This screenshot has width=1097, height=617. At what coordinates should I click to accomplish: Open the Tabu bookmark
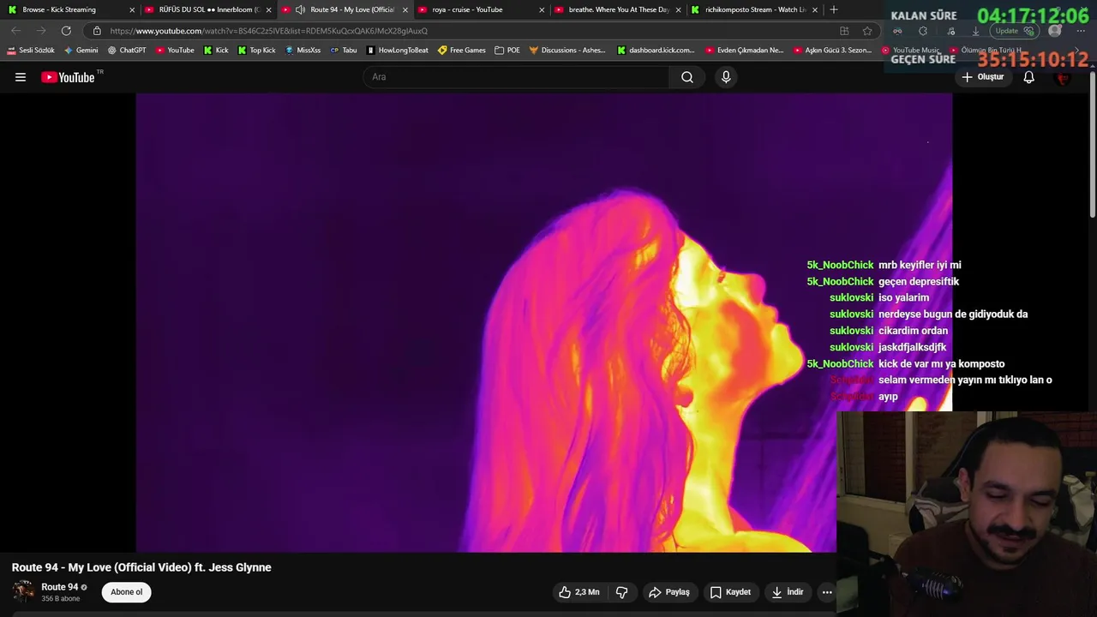344,51
